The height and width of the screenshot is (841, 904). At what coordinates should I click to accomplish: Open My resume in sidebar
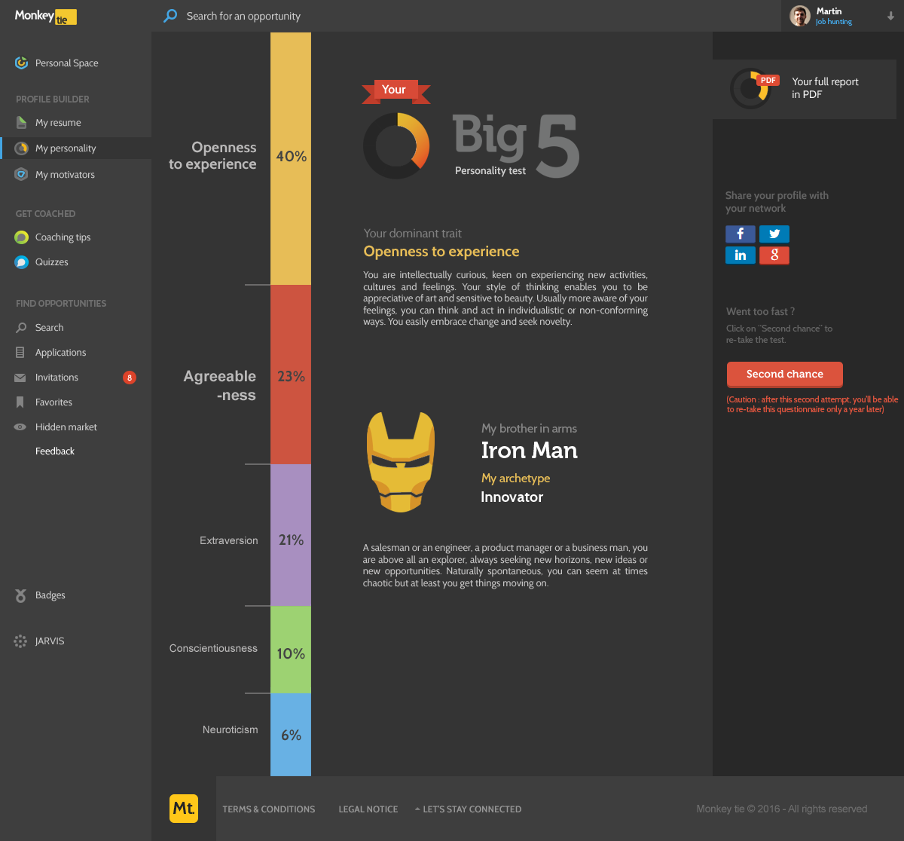click(57, 123)
